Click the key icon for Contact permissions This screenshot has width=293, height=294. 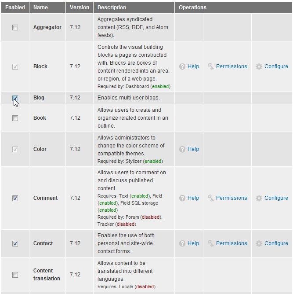[211, 243]
